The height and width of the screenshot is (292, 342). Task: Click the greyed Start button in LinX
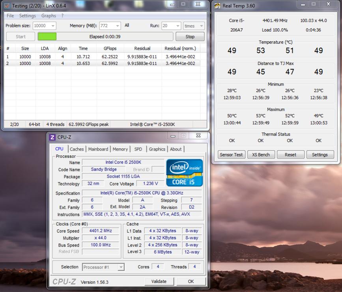pos(21,37)
